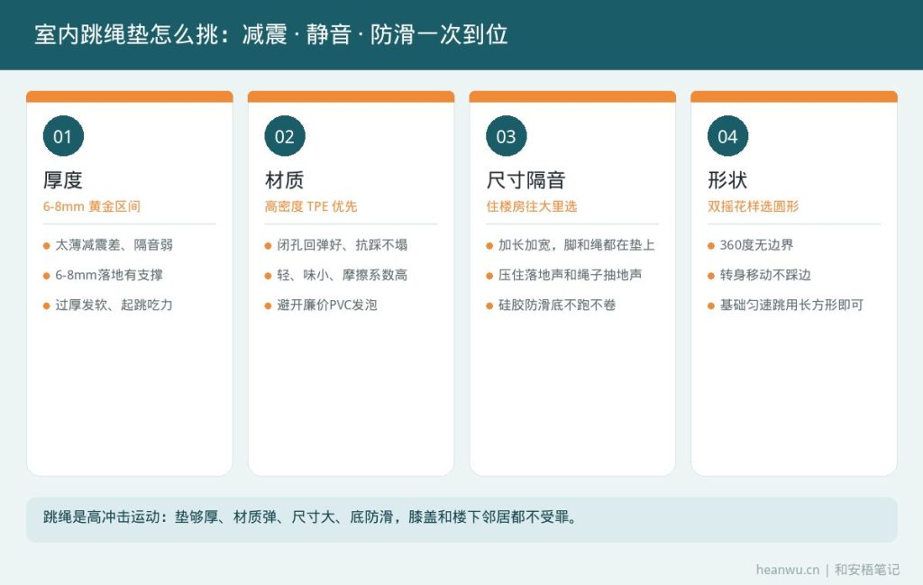This screenshot has height=585, width=923.
Task: Click bullet 基础匀速跳用长方形即可
Action: [x=791, y=305]
